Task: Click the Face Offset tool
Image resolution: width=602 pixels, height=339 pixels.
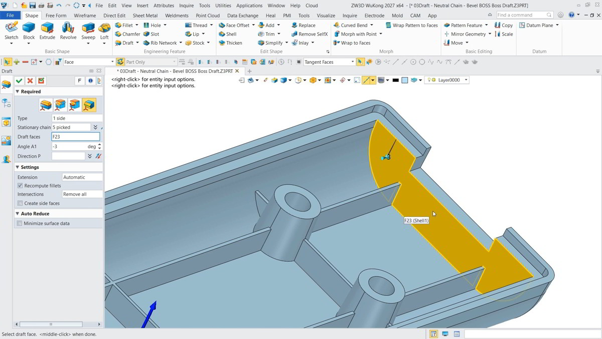Action: [x=234, y=25]
